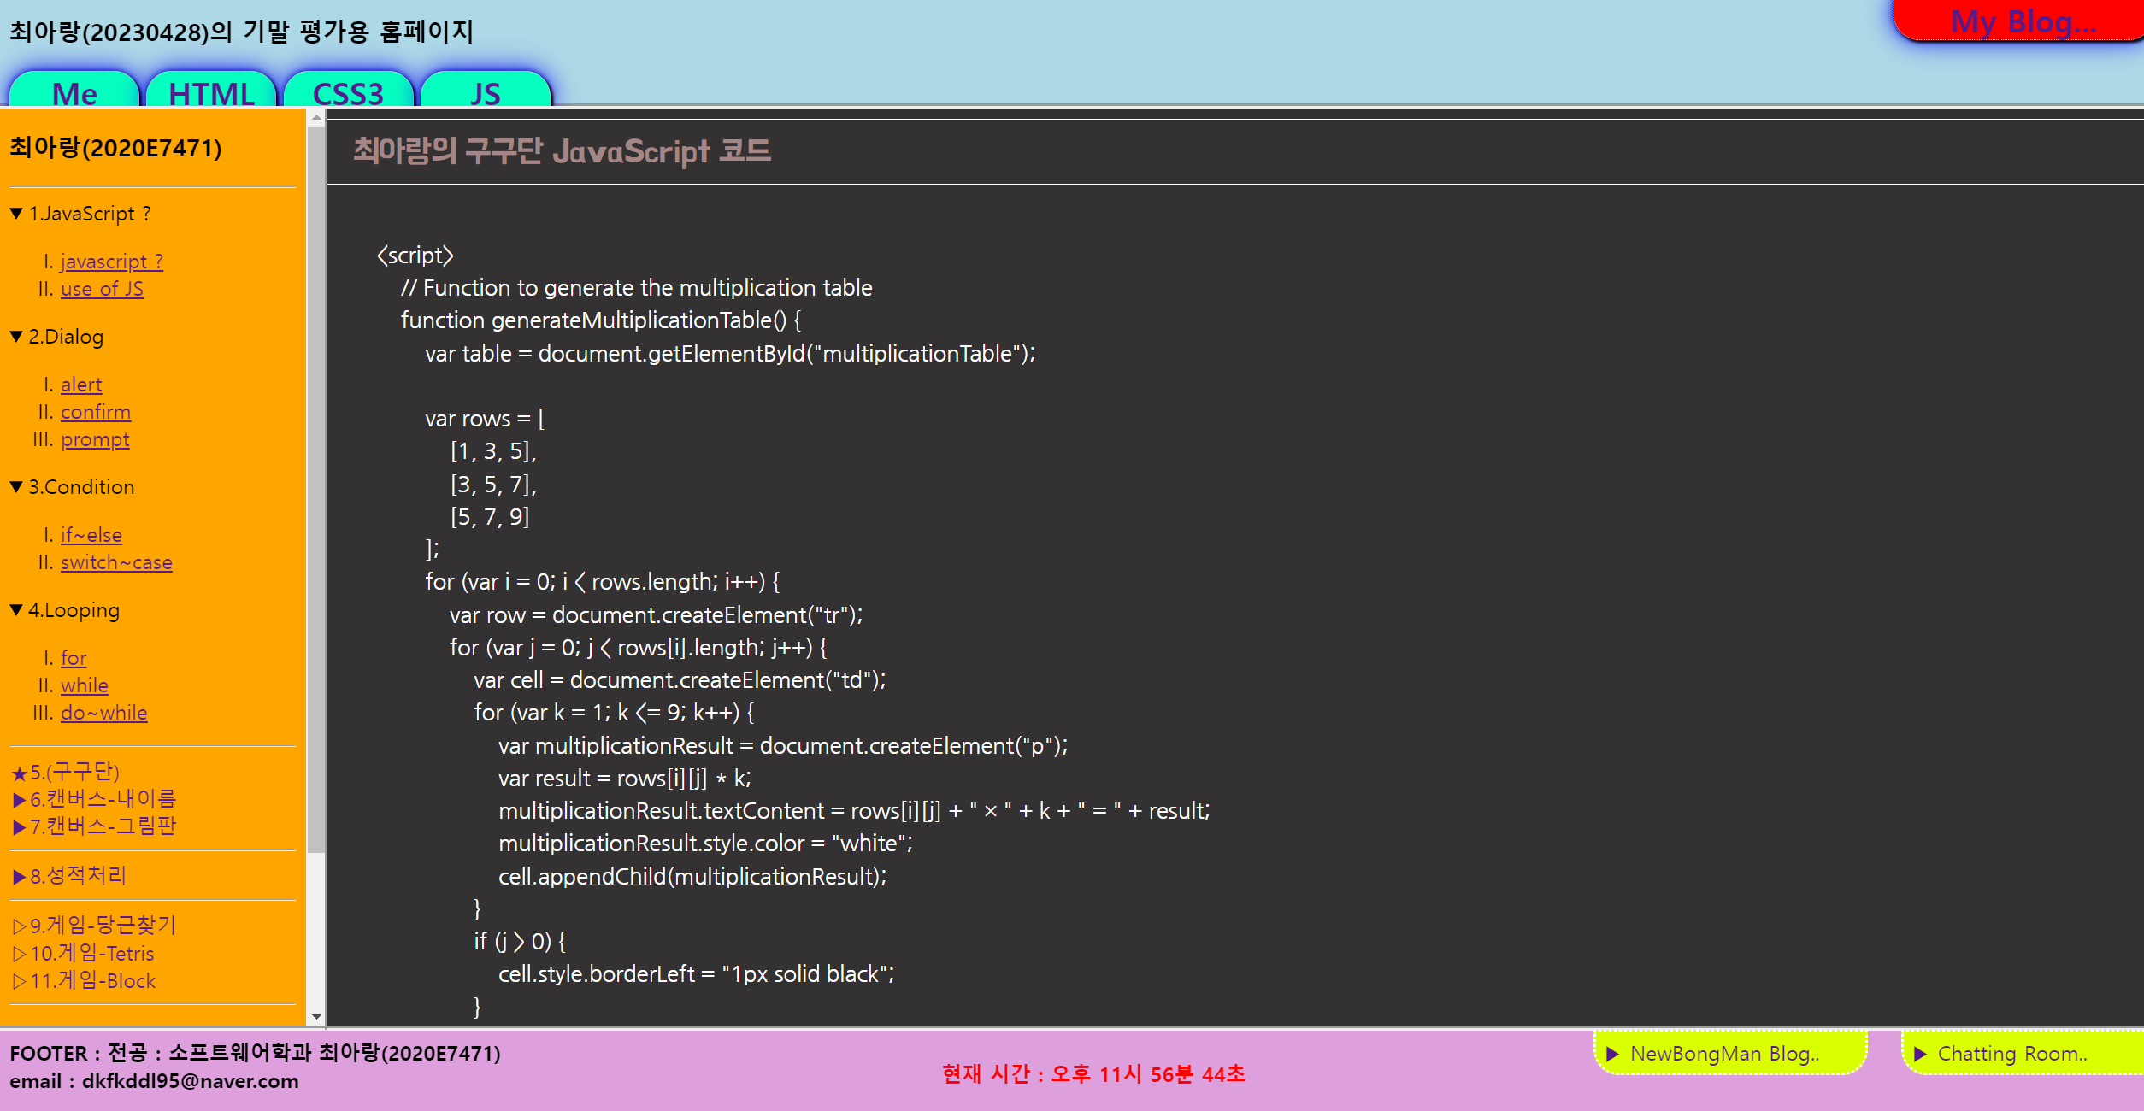This screenshot has height=1111, width=2144.
Task: Collapse the 2.Dialog section
Action: [x=16, y=337]
